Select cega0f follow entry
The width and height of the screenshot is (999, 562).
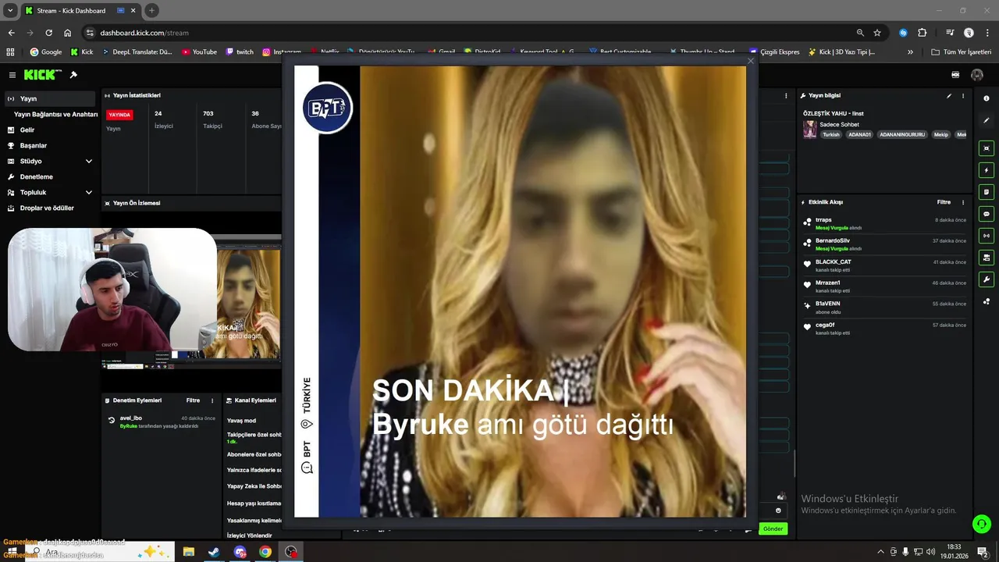pyautogui.click(x=885, y=328)
